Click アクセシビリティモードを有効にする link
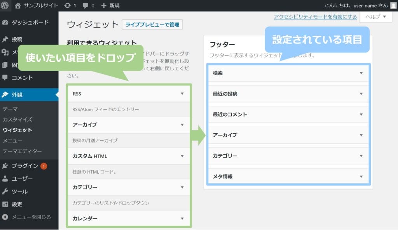This screenshot has width=398, height=230. [x=315, y=17]
